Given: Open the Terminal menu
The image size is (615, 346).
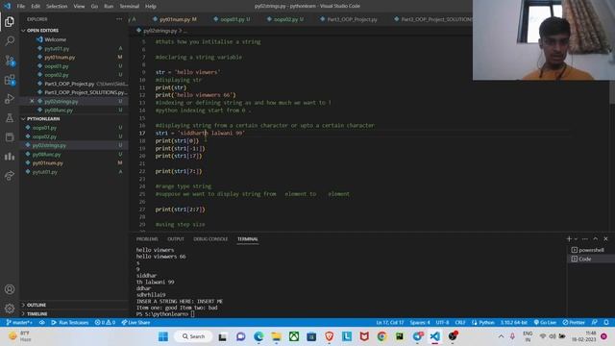Looking at the screenshot, I should point(130,7).
